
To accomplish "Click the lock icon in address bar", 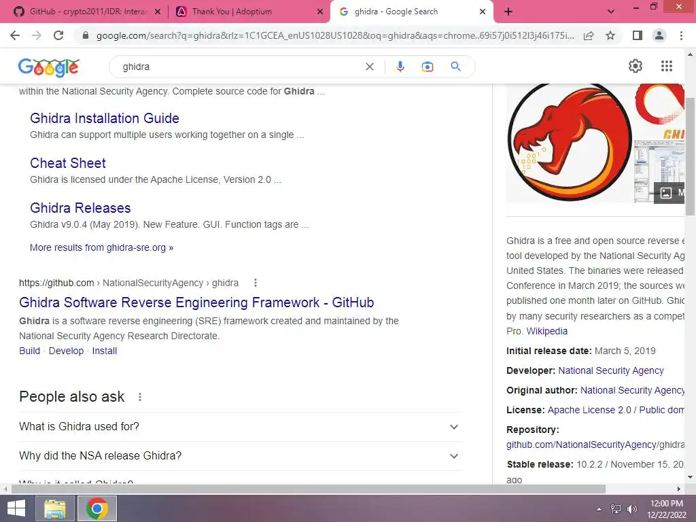I will [x=86, y=35].
